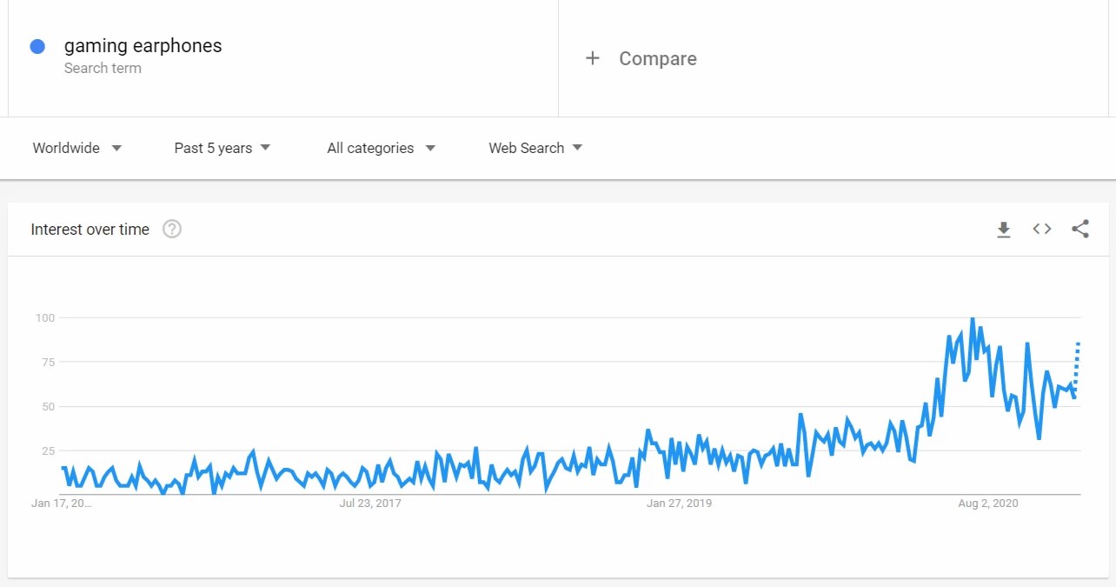Viewport: 1116px width, 587px height.
Task: Click the blue dot next to gaming earphones
Action: (37, 45)
